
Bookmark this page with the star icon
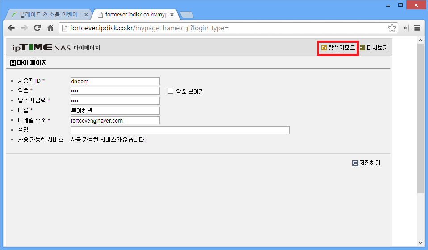[x=392, y=28]
